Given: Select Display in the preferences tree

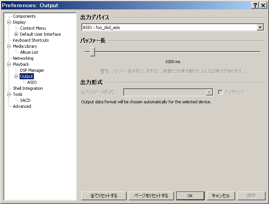Looking at the screenshot, I should click(x=19, y=22).
